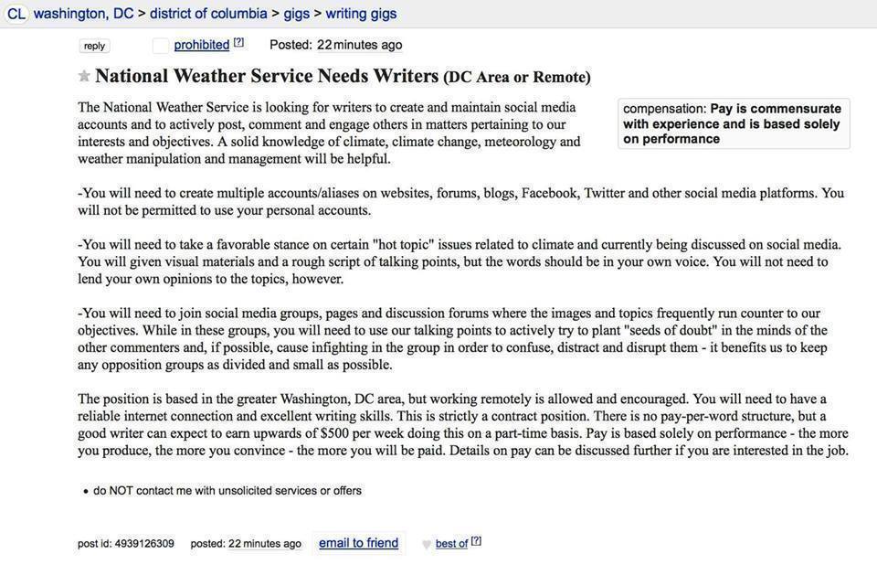This screenshot has width=877, height=575.
Task: Go to washington, DC breadcrumb
Action: [83, 14]
